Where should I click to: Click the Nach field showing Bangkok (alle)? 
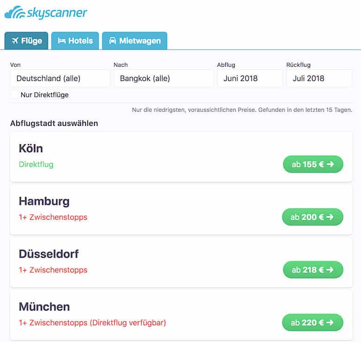163,78
